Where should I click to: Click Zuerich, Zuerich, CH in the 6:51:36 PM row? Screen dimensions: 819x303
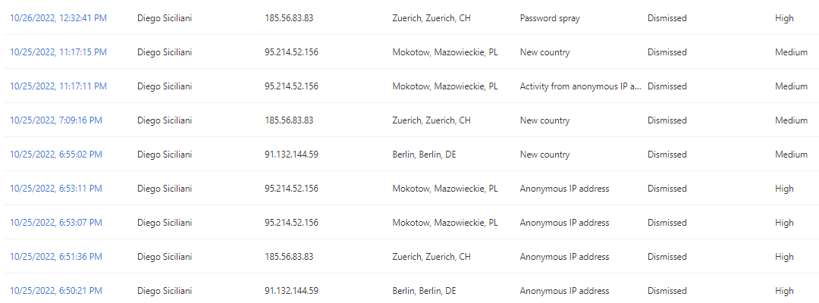431,257
